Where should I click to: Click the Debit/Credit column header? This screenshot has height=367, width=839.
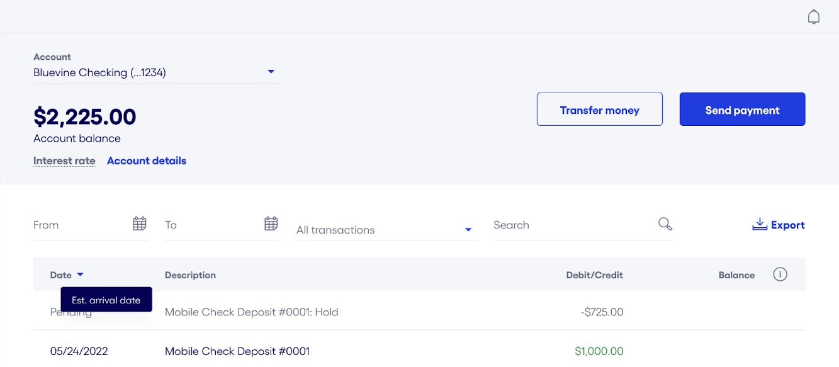coord(594,274)
